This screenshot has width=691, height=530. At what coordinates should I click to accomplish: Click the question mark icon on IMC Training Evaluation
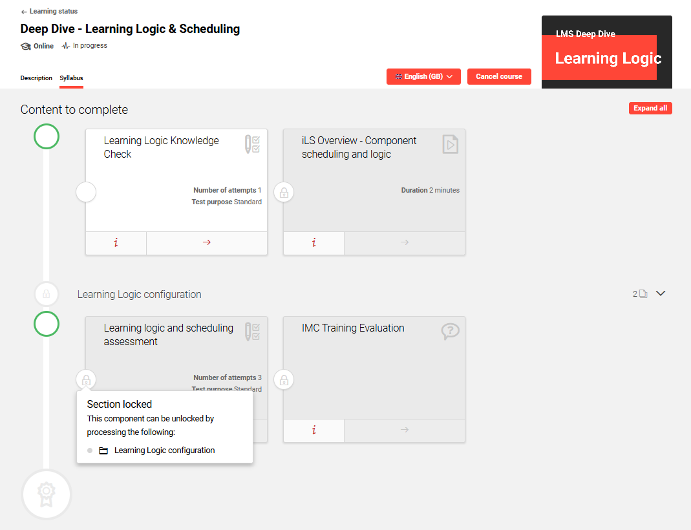pos(450,331)
